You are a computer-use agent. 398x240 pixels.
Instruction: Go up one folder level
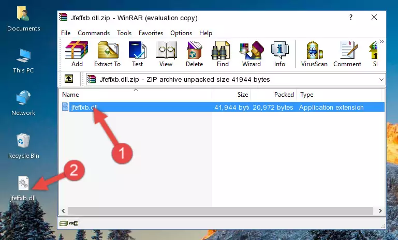pos(69,79)
